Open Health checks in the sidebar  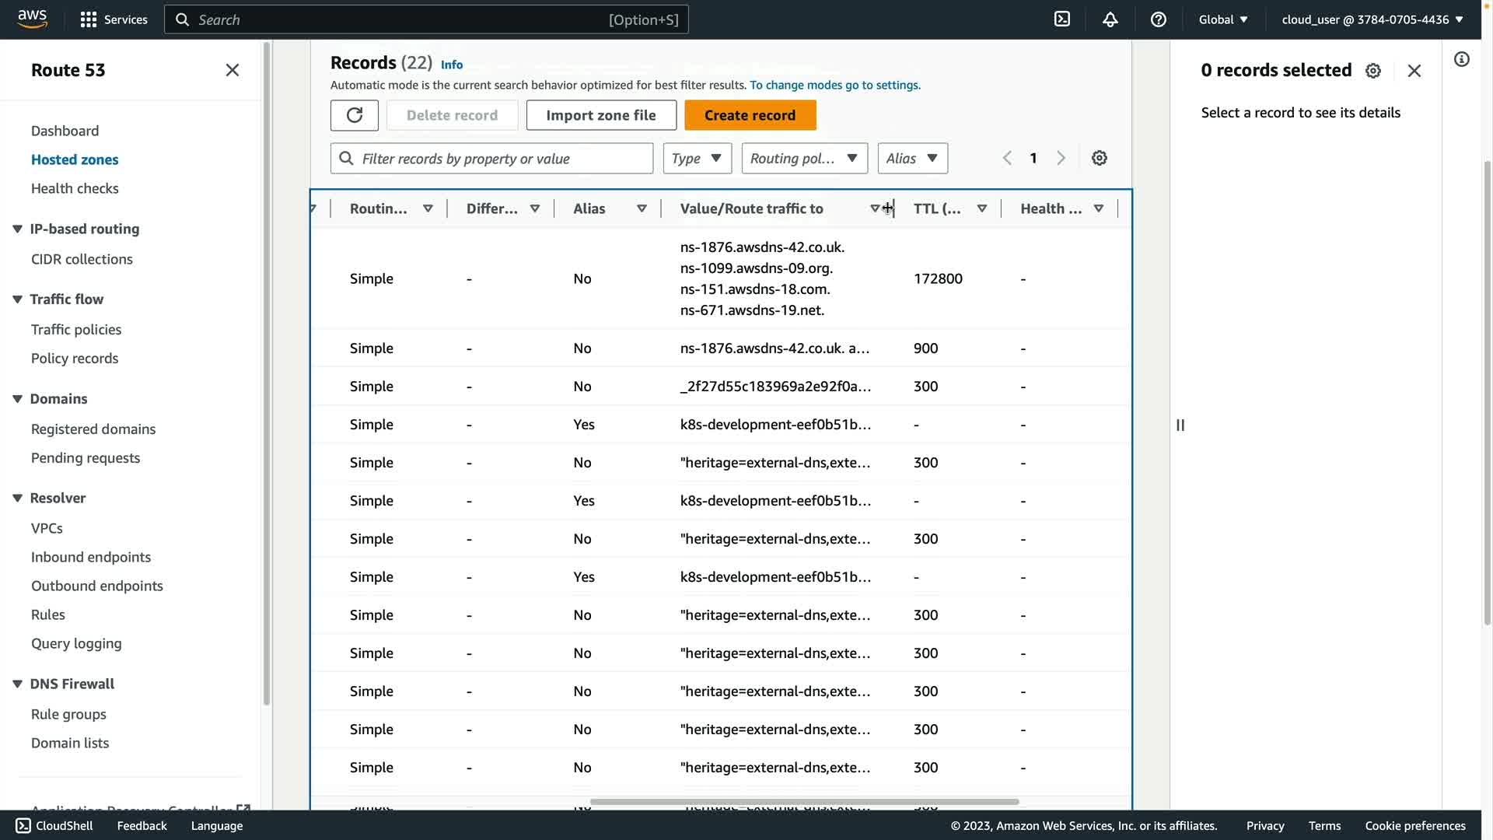tap(75, 188)
